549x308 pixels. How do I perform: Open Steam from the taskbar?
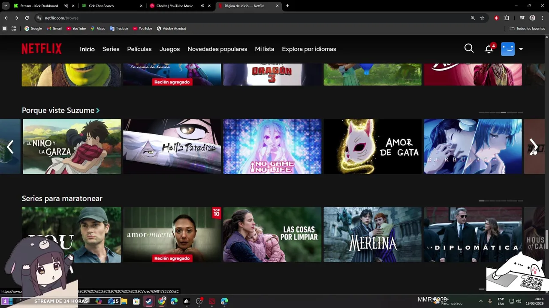tap(148, 301)
